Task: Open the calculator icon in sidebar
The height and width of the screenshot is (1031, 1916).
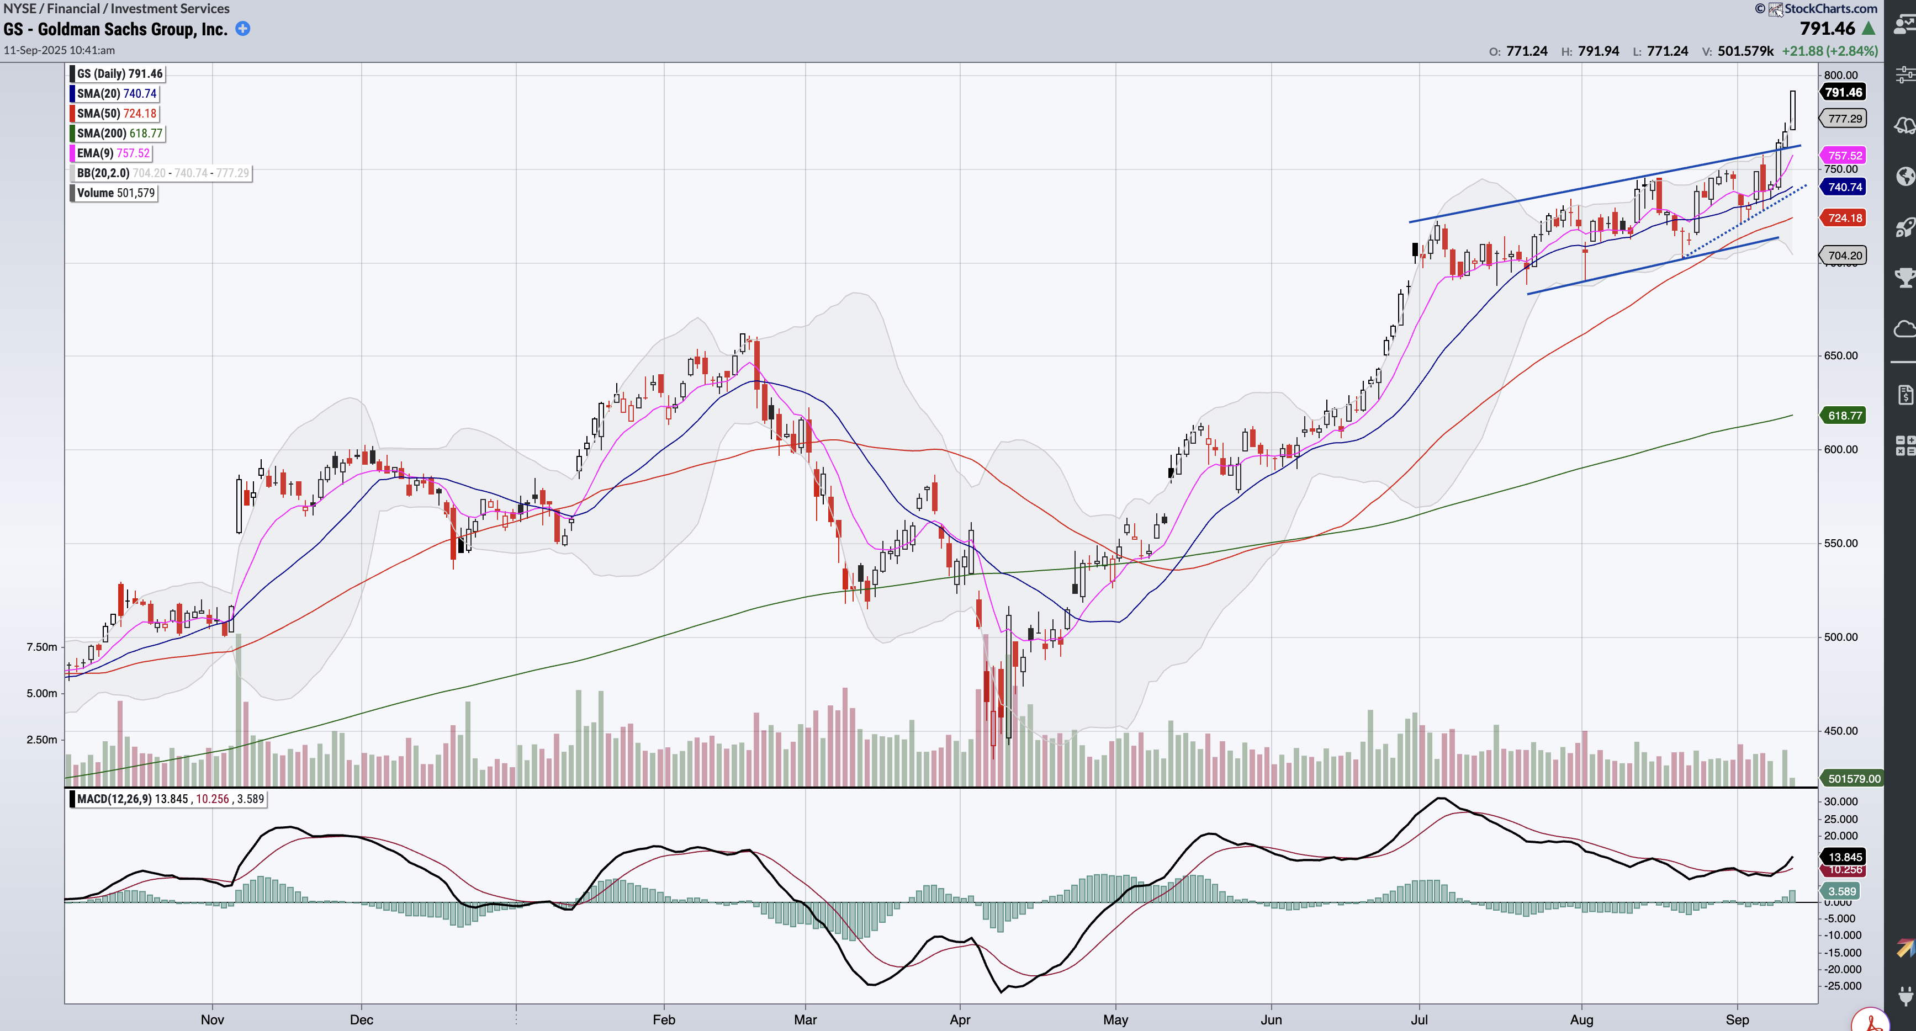Action: 1905,445
